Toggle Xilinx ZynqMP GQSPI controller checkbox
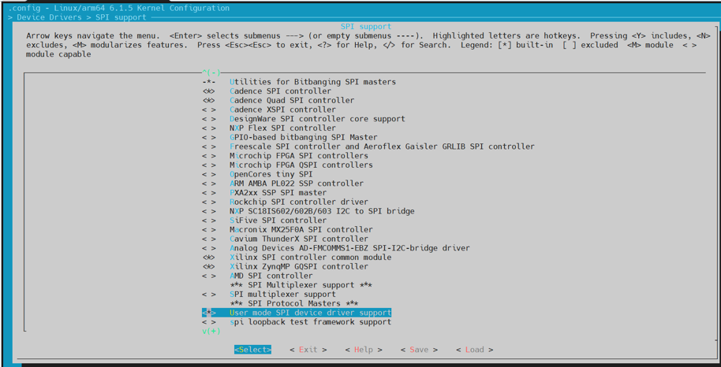 click(208, 267)
